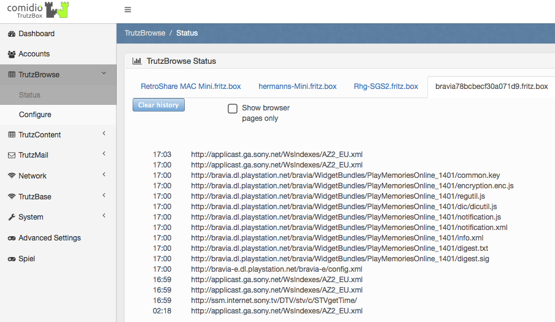Viewport: 555px width, 322px height.
Task: Expand the TrutzBase menu chevron
Action: coord(104,195)
